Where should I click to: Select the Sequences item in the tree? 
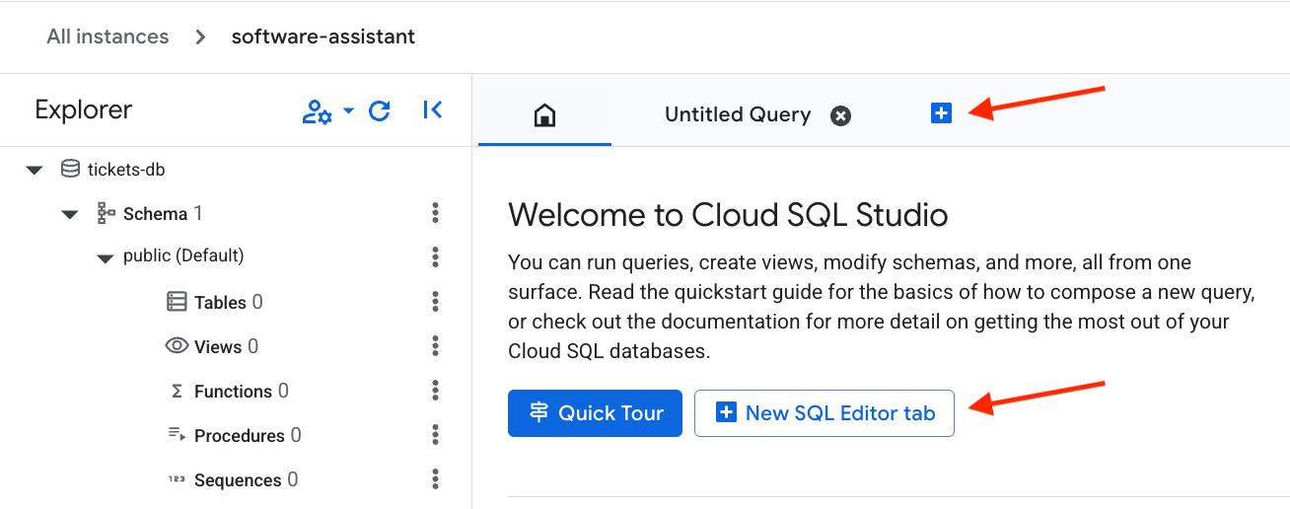(238, 480)
